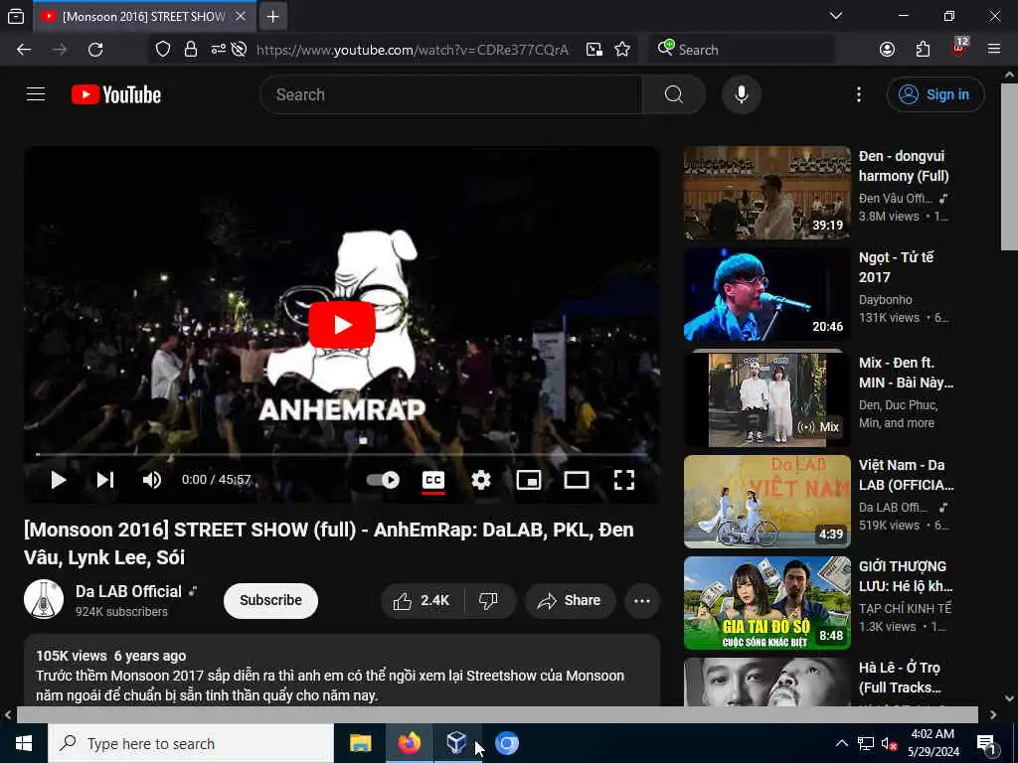This screenshot has height=763, width=1018.
Task: Open the Da LAB Official channel name
Action: tap(128, 591)
